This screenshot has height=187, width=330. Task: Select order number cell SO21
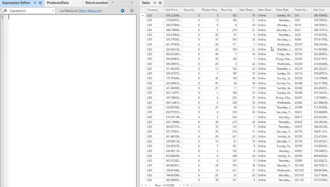pos(302,30)
